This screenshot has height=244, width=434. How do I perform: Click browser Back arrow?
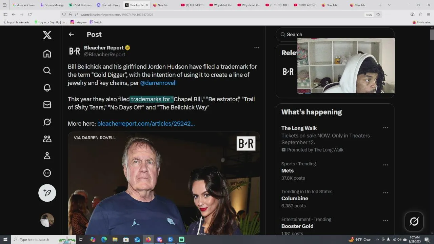(x=14, y=15)
